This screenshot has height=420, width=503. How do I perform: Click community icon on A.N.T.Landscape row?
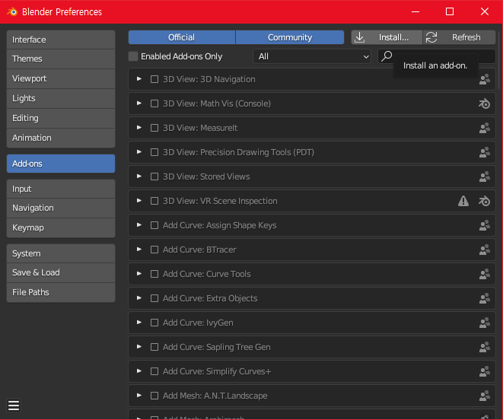click(485, 396)
